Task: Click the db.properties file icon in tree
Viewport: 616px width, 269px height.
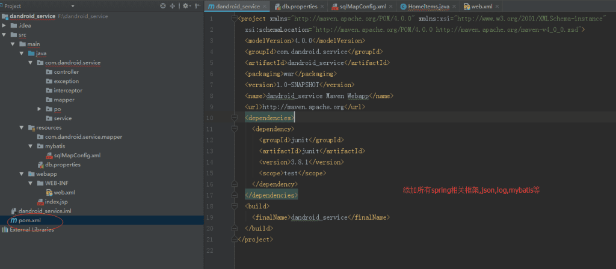Action: [40, 165]
